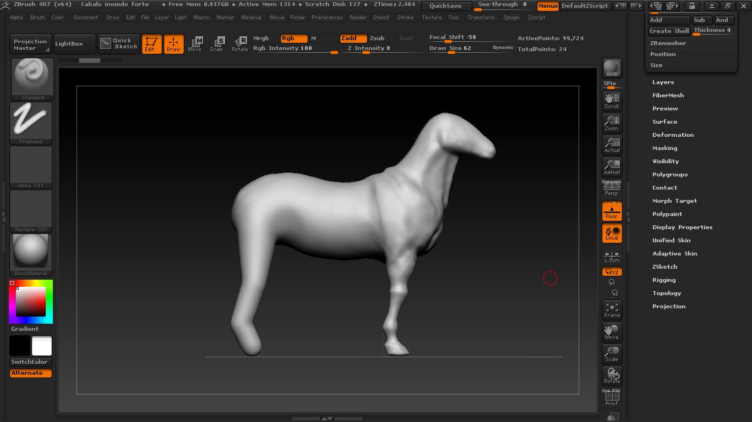This screenshot has width=752, height=422.
Task: Expand the FiberMesh subpalette
Action: point(668,96)
